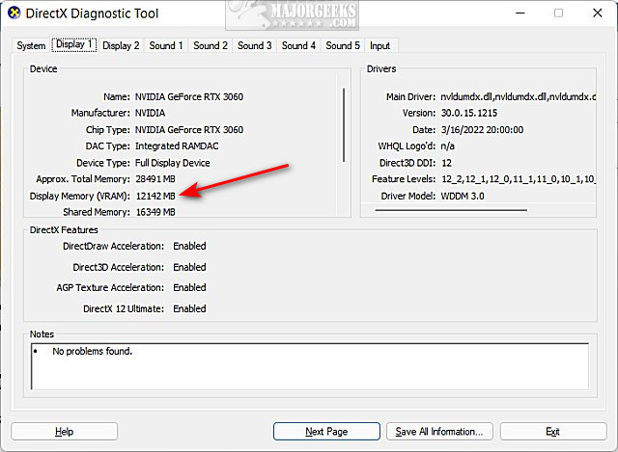The width and height of the screenshot is (618, 452).
Task: Click Save All Information button
Action: coord(439,432)
